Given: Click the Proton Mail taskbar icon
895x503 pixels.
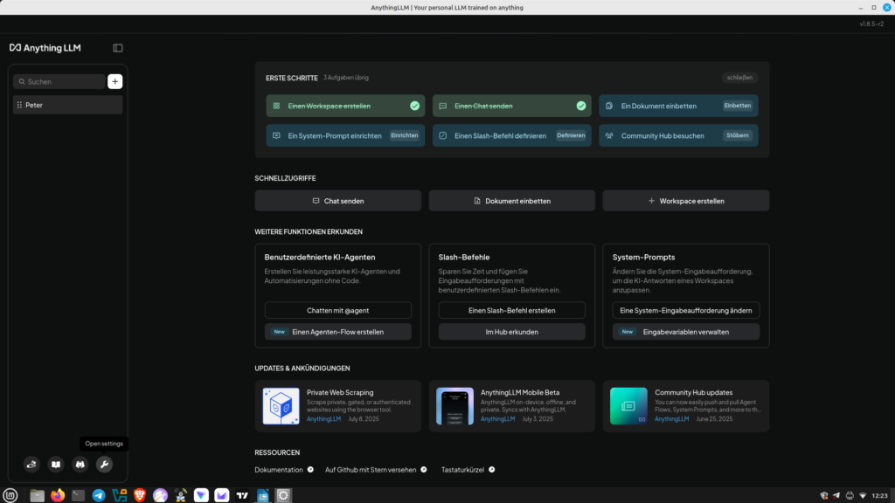Looking at the screenshot, I should click(221, 495).
